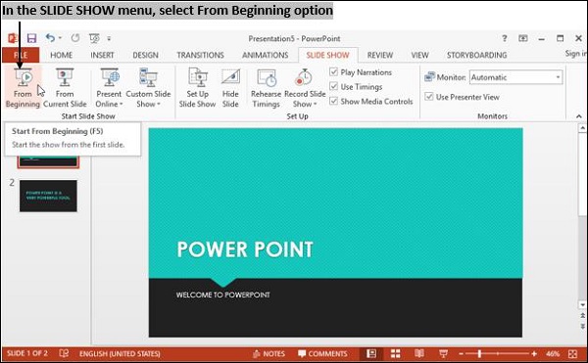This screenshot has height=363, width=588.
Task: Start Rehearse Timings
Action: pyautogui.click(x=266, y=88)
